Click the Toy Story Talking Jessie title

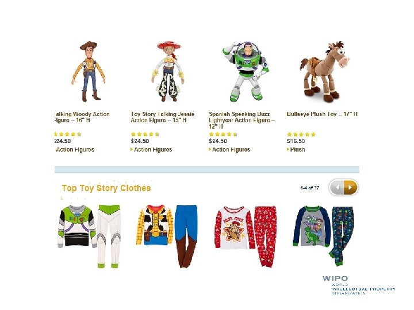coord(163,117)
